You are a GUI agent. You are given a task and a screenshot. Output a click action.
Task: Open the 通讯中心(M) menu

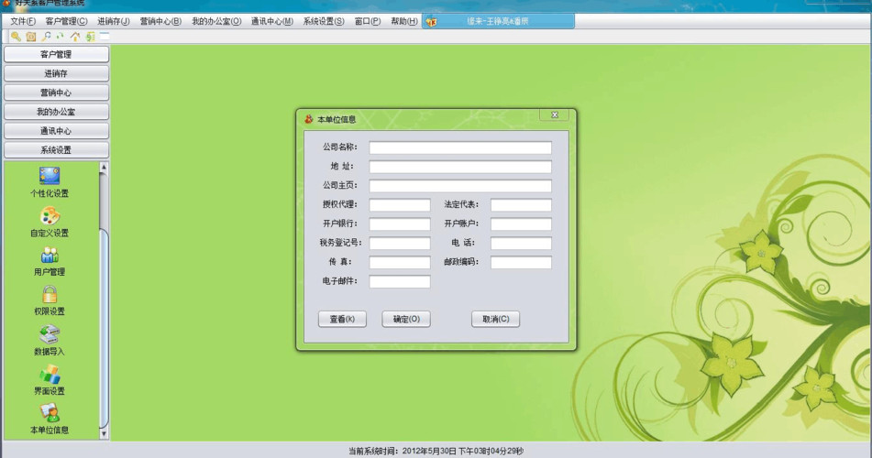(x=272, y=21)
